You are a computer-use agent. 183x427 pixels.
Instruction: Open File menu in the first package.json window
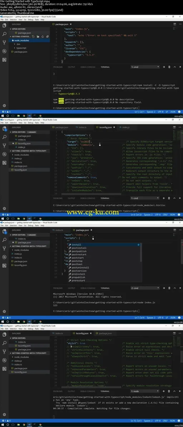tap(2, 20)
